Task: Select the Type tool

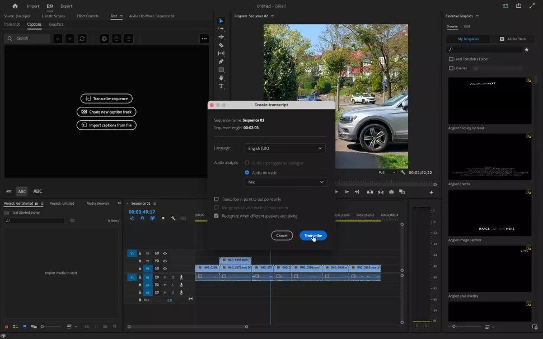Action: pos(221,87)
